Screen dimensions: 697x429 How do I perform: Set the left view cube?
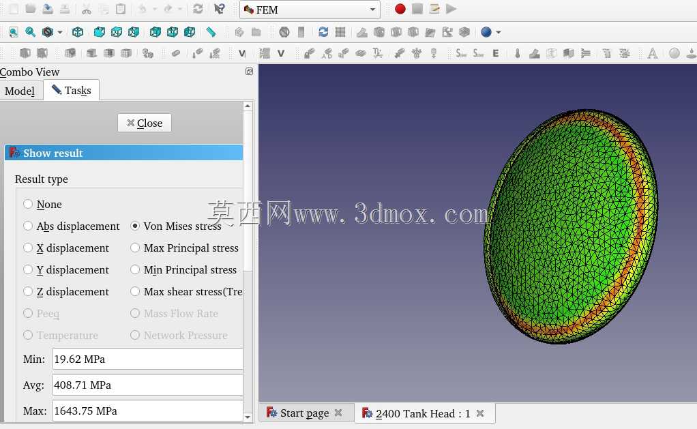pos(190,32)
